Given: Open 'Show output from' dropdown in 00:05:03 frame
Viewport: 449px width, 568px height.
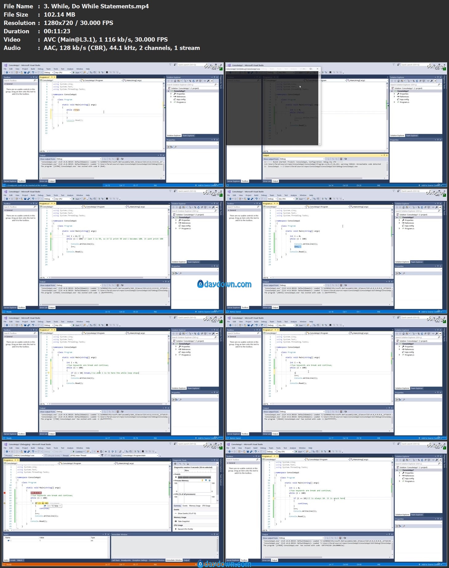Looking at the screenshot, I should (x=302, y=285).
